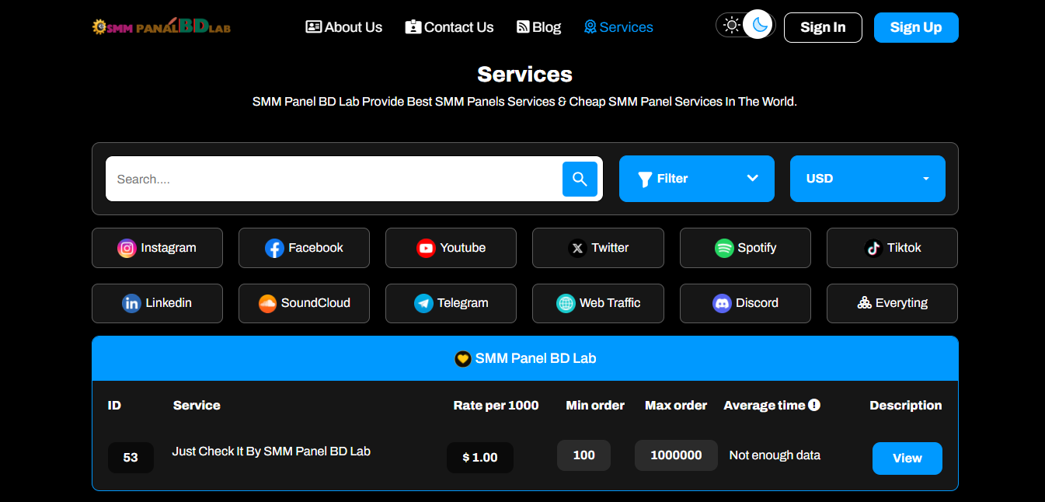Select the Tiktok category icon
Viewport: 1045px width, 502px height.
pos(873,248)
